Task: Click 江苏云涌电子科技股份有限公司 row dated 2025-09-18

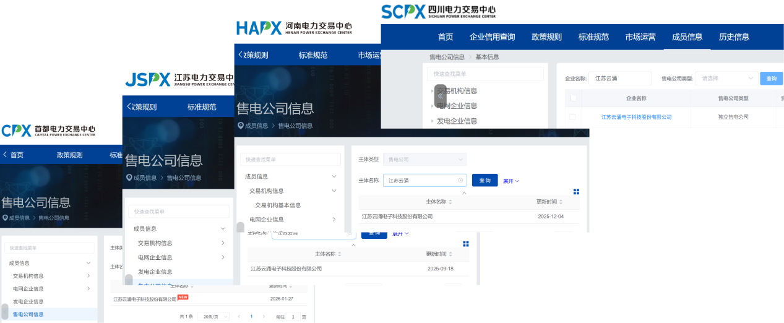Action: [x=358, y=269]
